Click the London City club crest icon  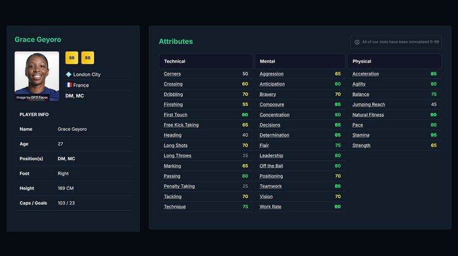click(69, 75)
